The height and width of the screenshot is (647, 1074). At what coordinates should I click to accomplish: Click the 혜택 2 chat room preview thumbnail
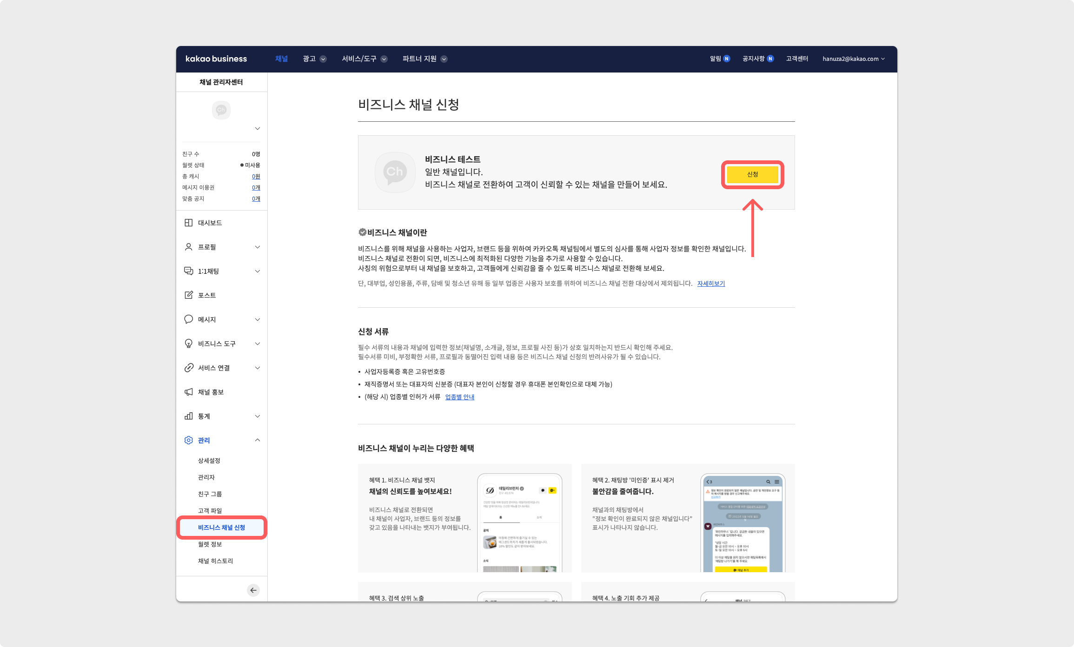[743, 523]
